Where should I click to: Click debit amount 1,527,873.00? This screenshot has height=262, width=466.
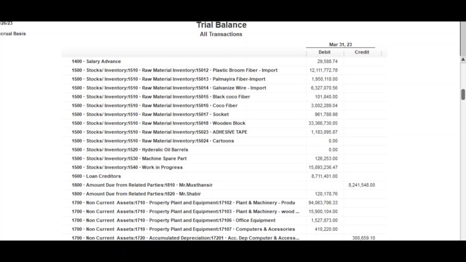tap(324, 221)
